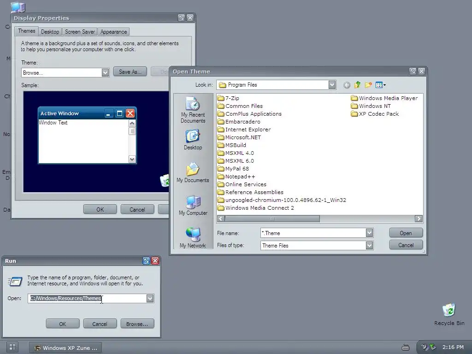Viewport: 472px width, 354px height.
Task: Open the on-screen keyboard tray icon
Action: (x=406, y=348)
